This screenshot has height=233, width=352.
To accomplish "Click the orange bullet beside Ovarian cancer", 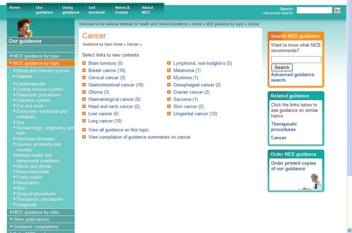I will point(169,92).
